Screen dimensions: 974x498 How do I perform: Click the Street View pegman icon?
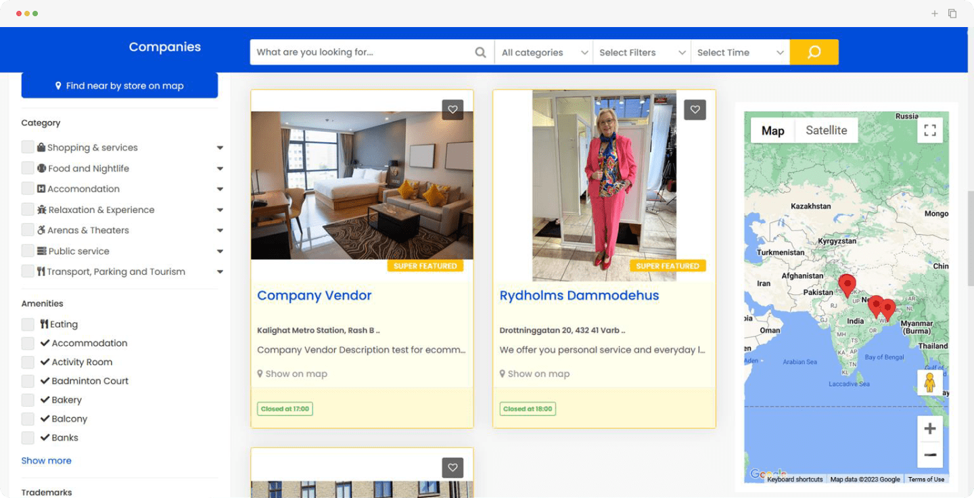pos(930,383)
